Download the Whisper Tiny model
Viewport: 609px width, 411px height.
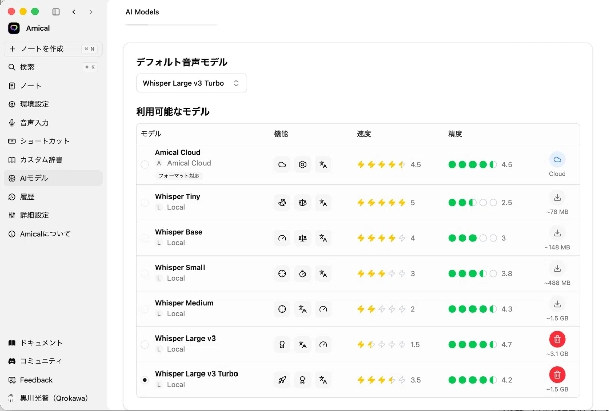pos(557,197)
